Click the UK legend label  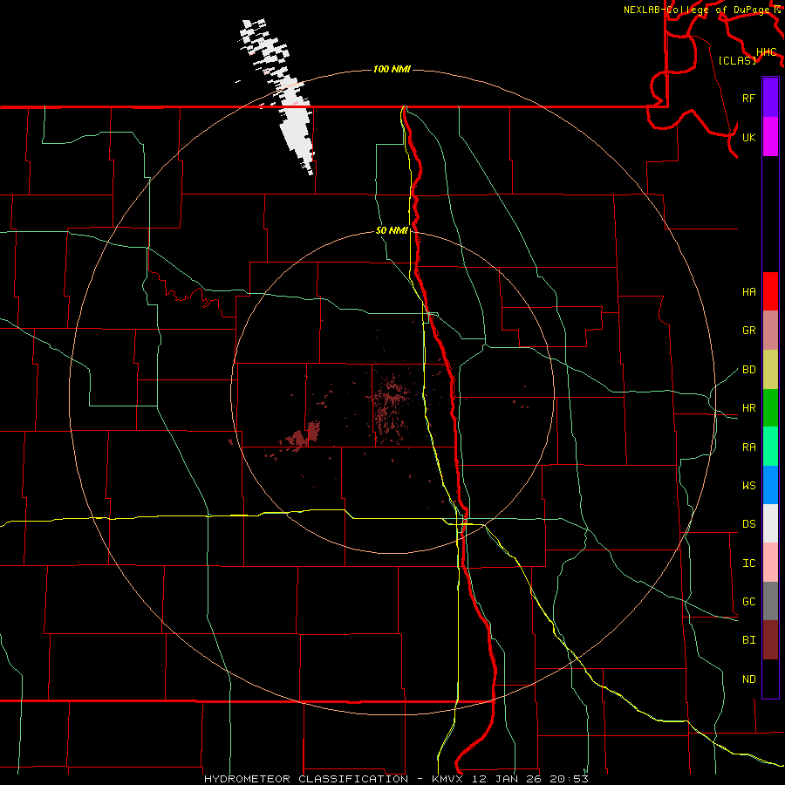tap(748, 137)
